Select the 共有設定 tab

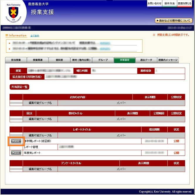pyautogui.click(x=124, y=60)
